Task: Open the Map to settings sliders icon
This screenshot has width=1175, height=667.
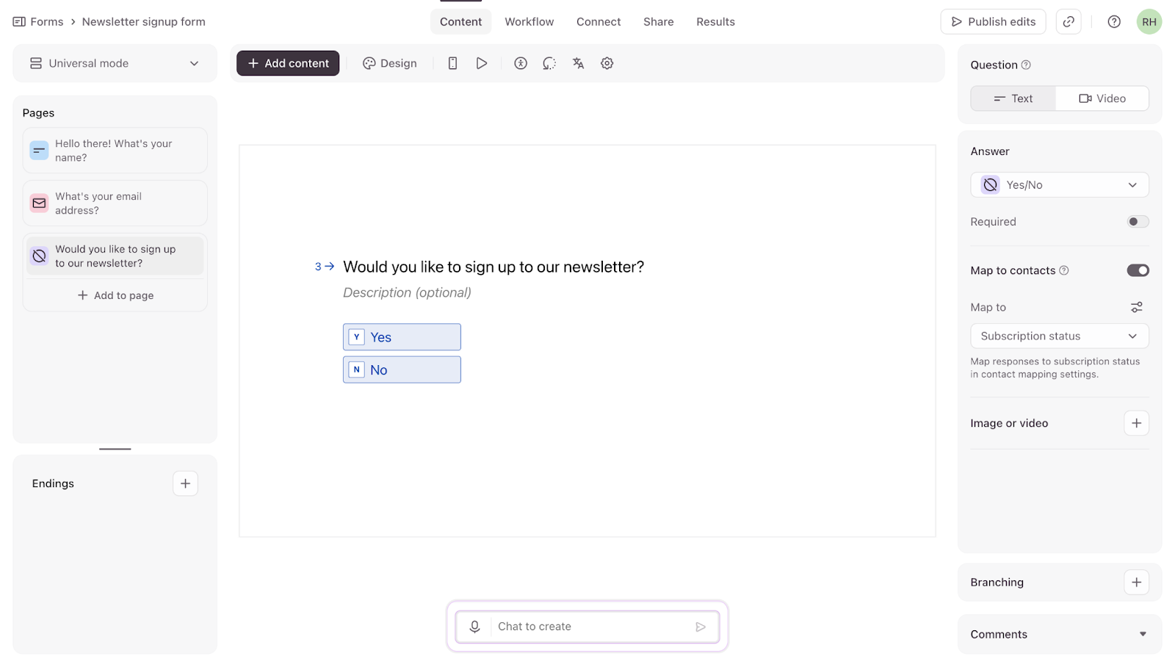Action: (1136, 307)
